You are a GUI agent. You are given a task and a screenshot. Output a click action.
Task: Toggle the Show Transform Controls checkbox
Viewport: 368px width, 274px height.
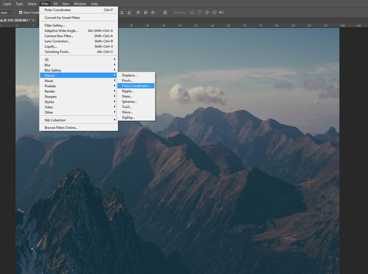tap(20, 12)
